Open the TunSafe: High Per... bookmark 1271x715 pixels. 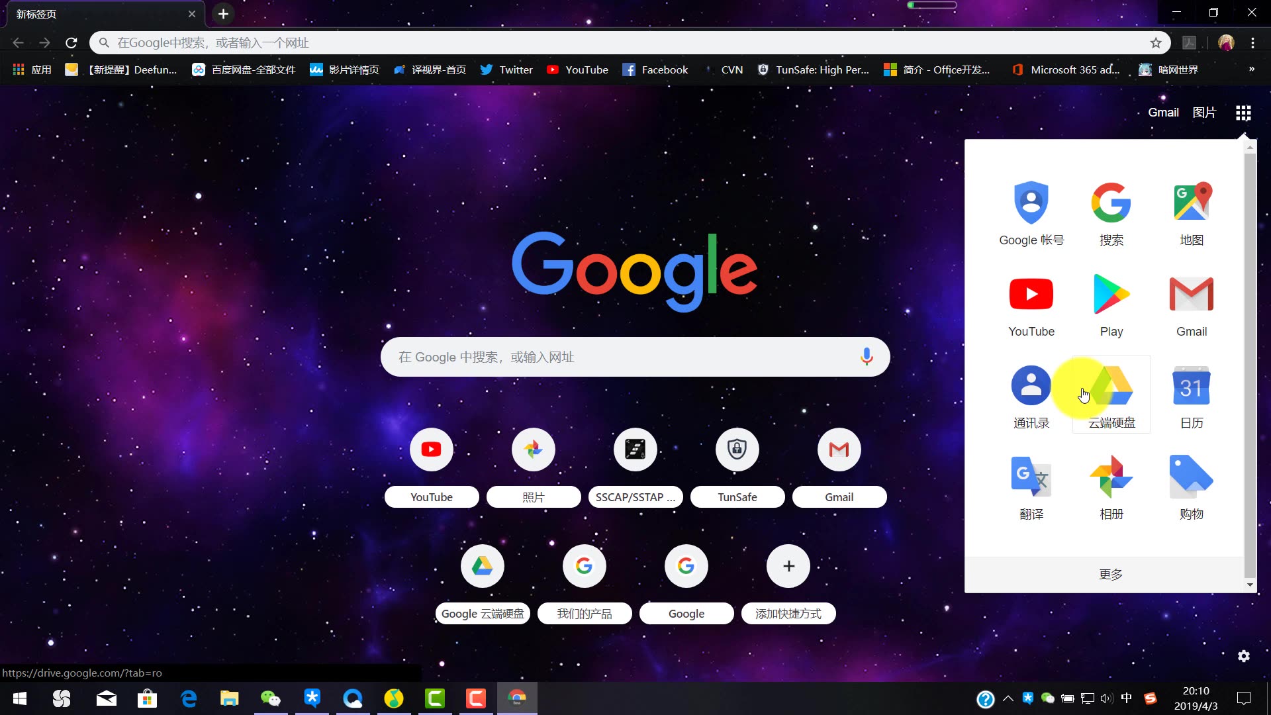pyautogui.click(x=813, y=70)
